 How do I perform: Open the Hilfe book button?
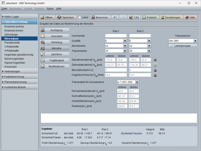click(190, 17)
